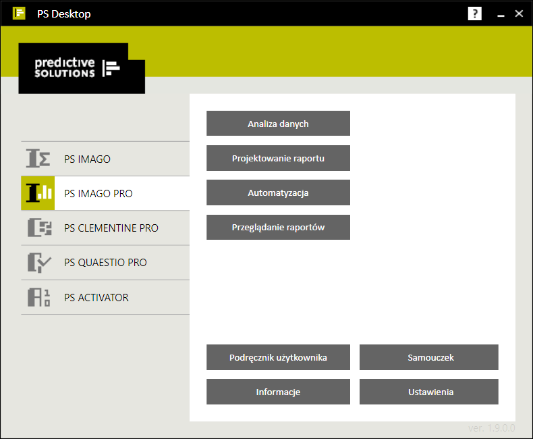
Task: Click the PS CLEMENTINE PRO icon
Action: (39, 228)
